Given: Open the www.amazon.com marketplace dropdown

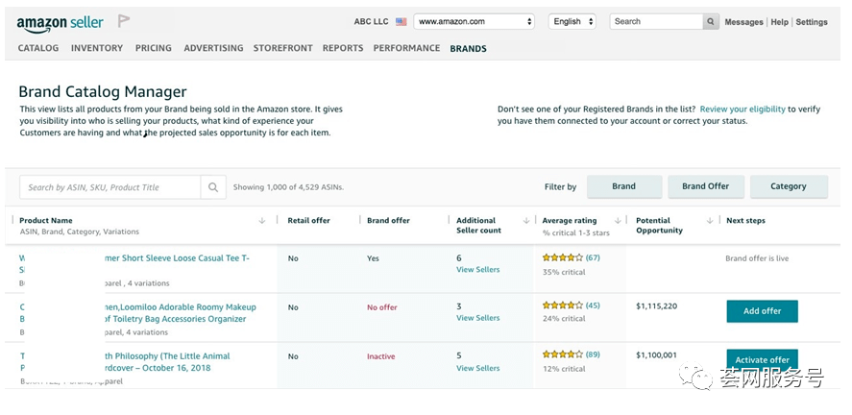Looking at the screenshot, I should 474,22.
